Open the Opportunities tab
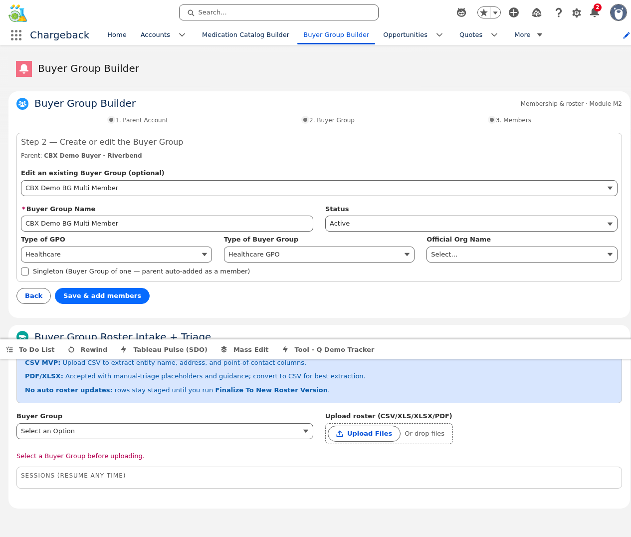 (x=405, y=35)
